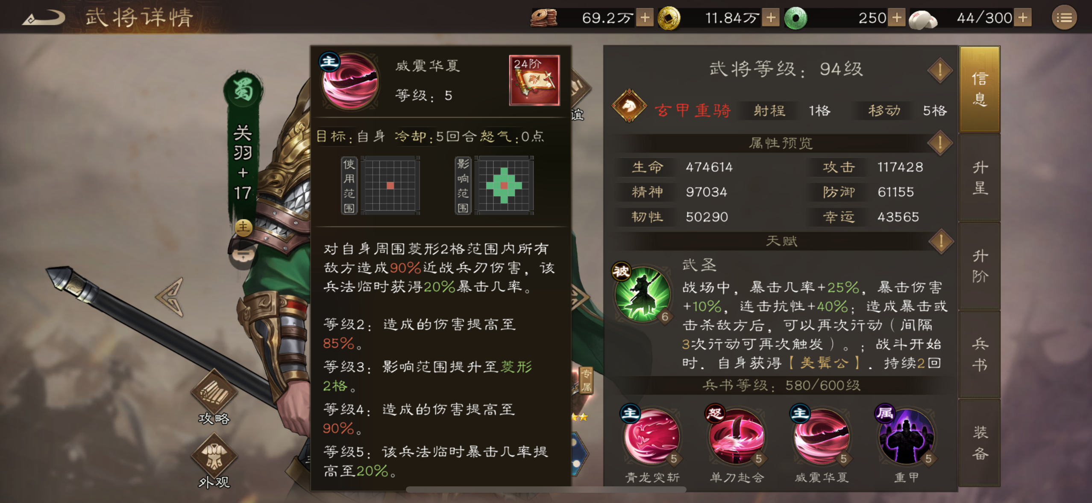Select the 青龙突斩 skill icon

tap(652, 436)
